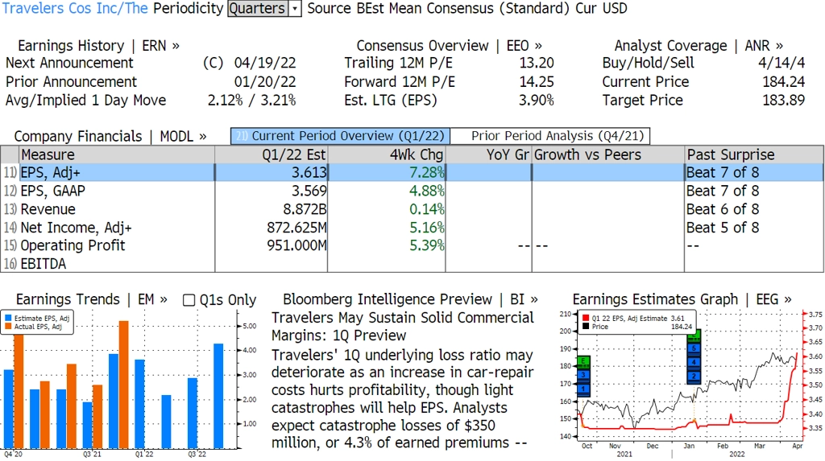Click the Travelers Cos Inc/The company name
Image resolution: width=825 pixels, height=461 pixels.
[75, 8]
